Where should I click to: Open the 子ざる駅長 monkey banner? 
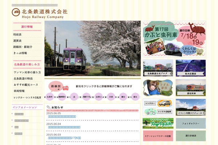pyautogui.click(x=158, y=88)
